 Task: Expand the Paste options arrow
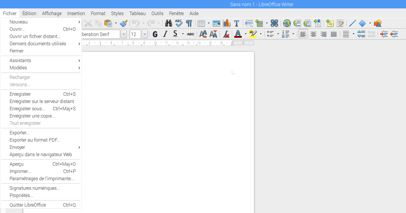pyautogui.click(x=116, y=23)
